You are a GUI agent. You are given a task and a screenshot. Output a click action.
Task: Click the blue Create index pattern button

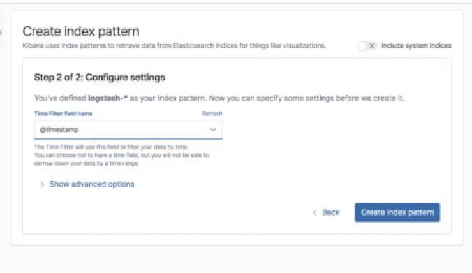(x=397, y=212)
